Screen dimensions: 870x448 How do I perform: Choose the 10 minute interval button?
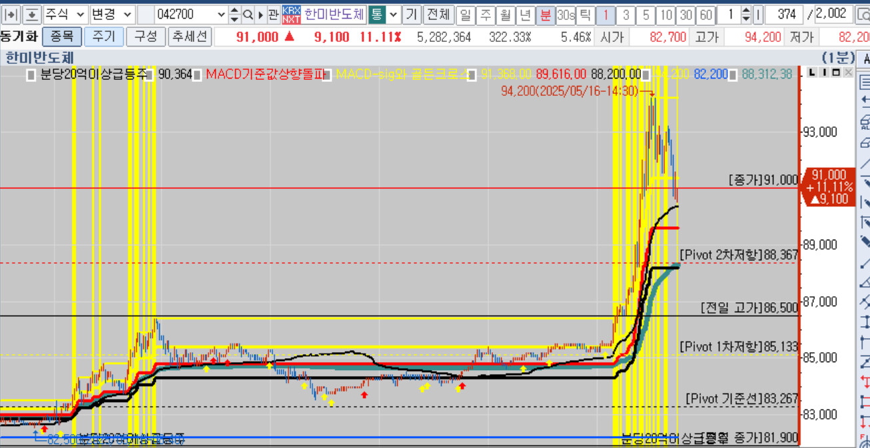(x=666, y=14)
